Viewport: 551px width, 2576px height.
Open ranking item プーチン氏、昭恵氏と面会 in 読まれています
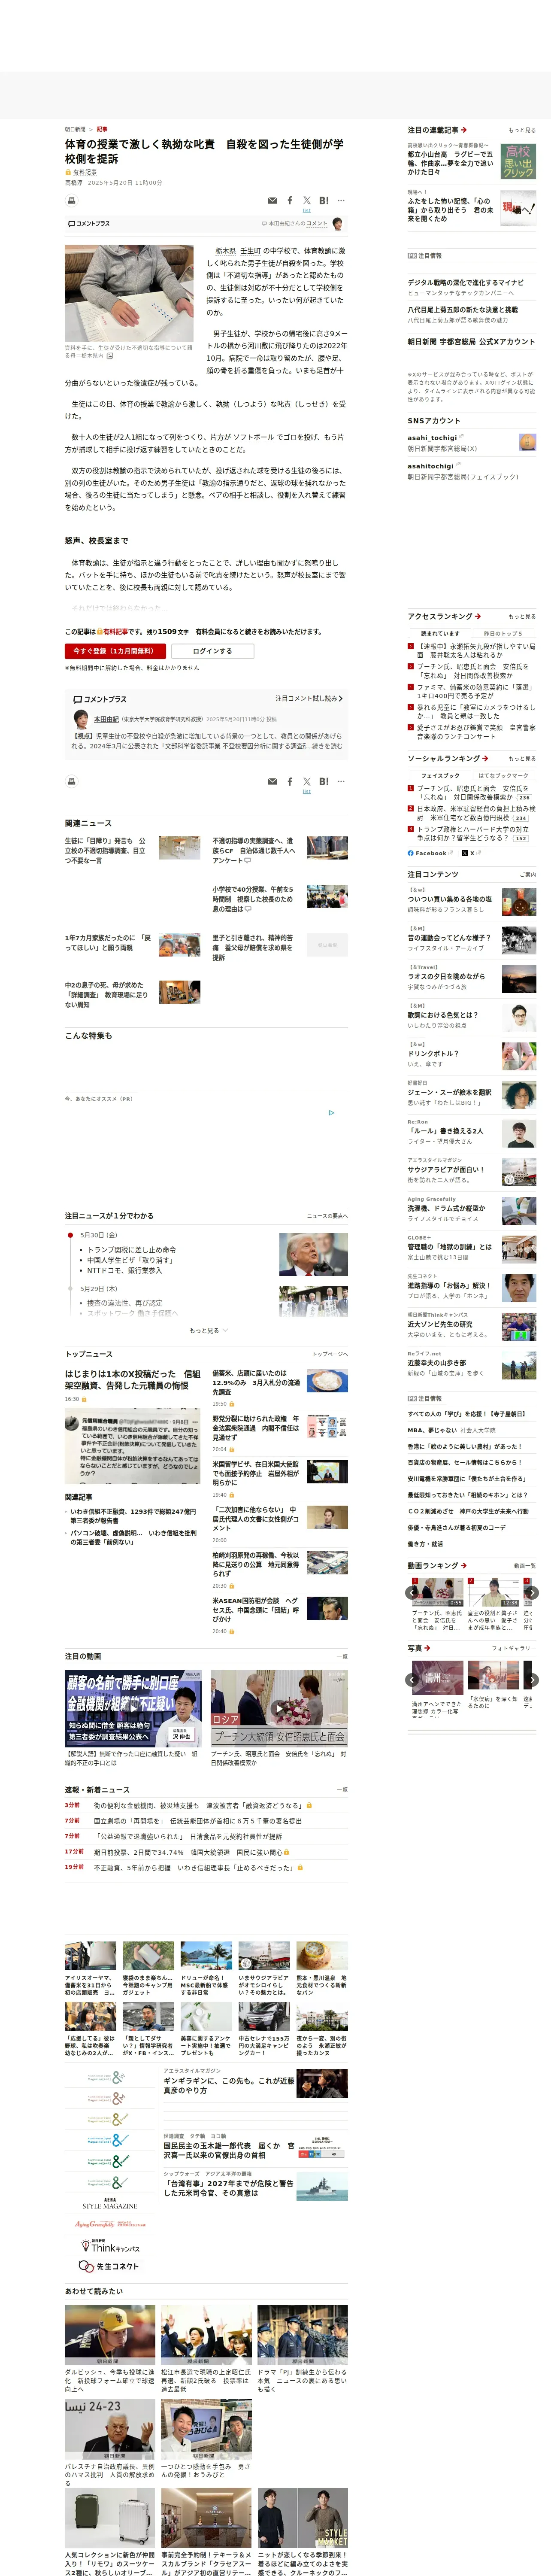coord(472,671)
